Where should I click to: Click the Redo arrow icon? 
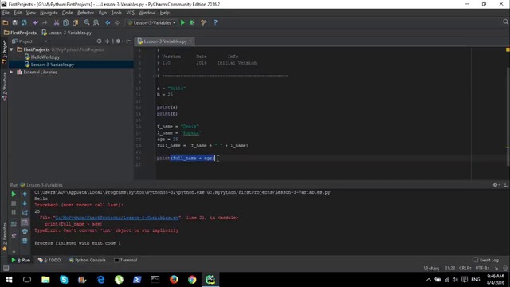tap(45, 22)
